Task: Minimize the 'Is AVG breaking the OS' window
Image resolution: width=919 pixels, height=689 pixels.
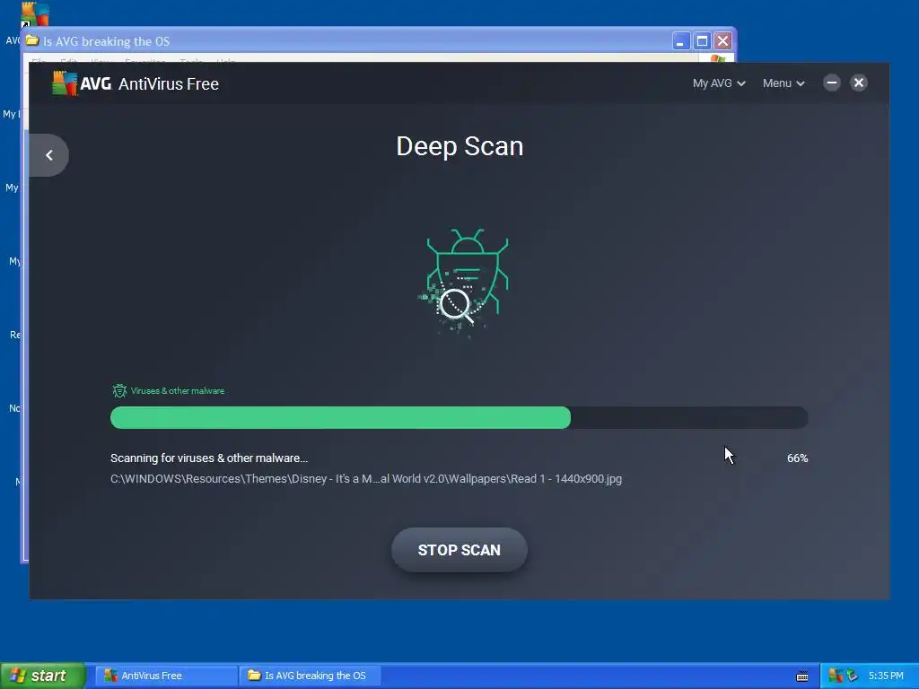Action: [680, 41]
